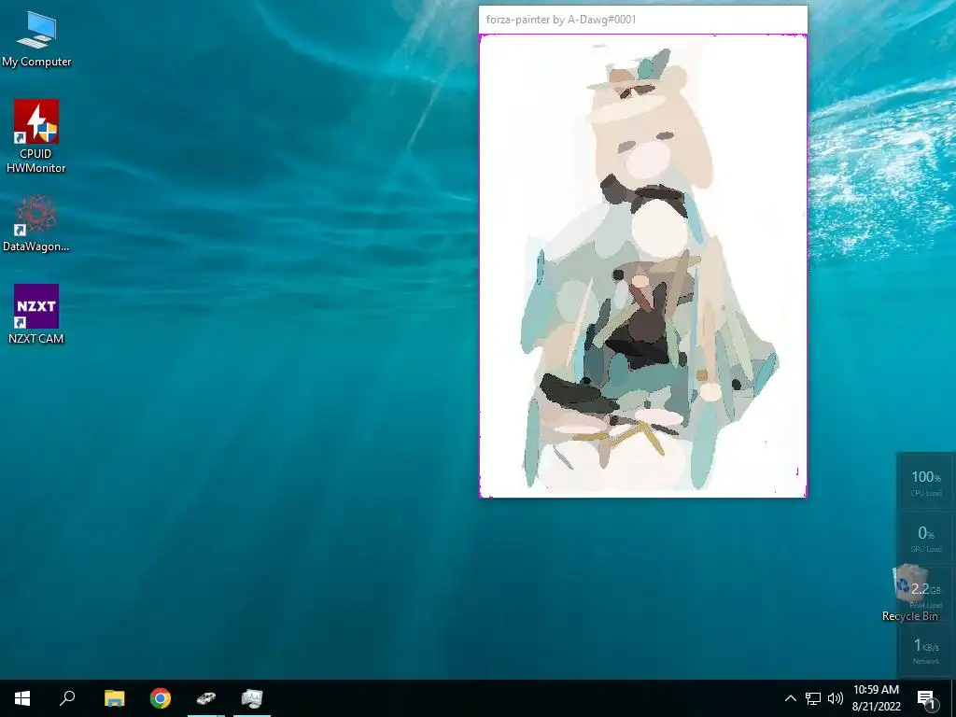Launch NZXT CAM desktop shortcut
Viewport: 956px width, 717px height.
click(x=36, y=314)
